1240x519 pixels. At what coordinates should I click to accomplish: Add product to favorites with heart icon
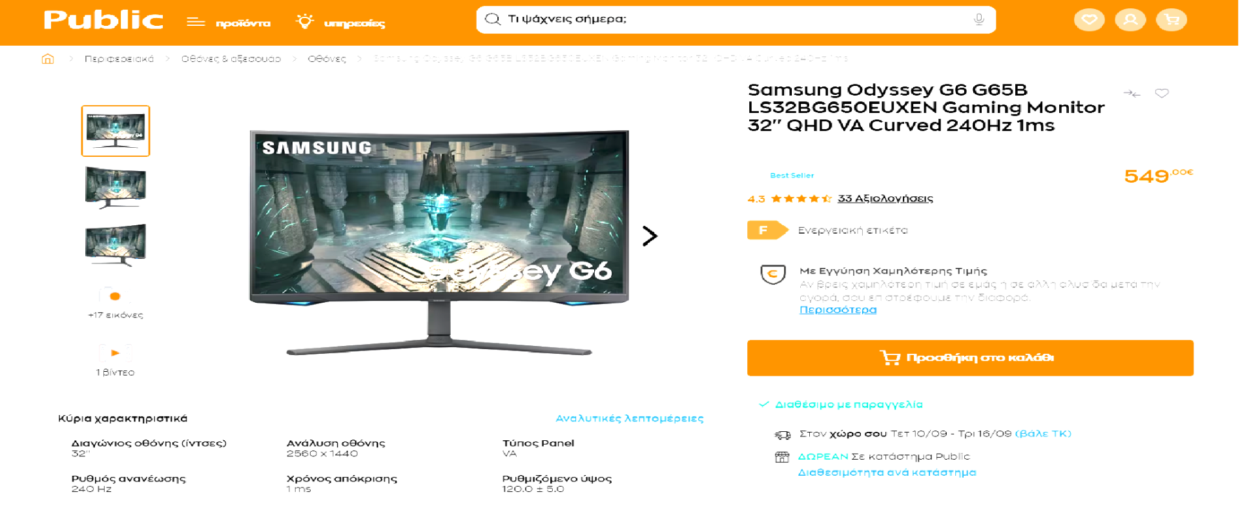point(1162,94)
